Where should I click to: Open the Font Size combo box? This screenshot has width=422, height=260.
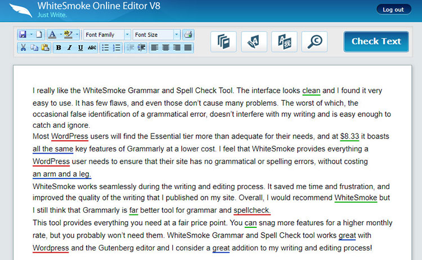tap(156, 35)
